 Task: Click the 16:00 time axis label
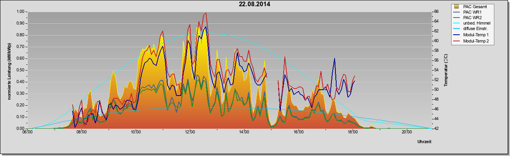click(298, 132)
